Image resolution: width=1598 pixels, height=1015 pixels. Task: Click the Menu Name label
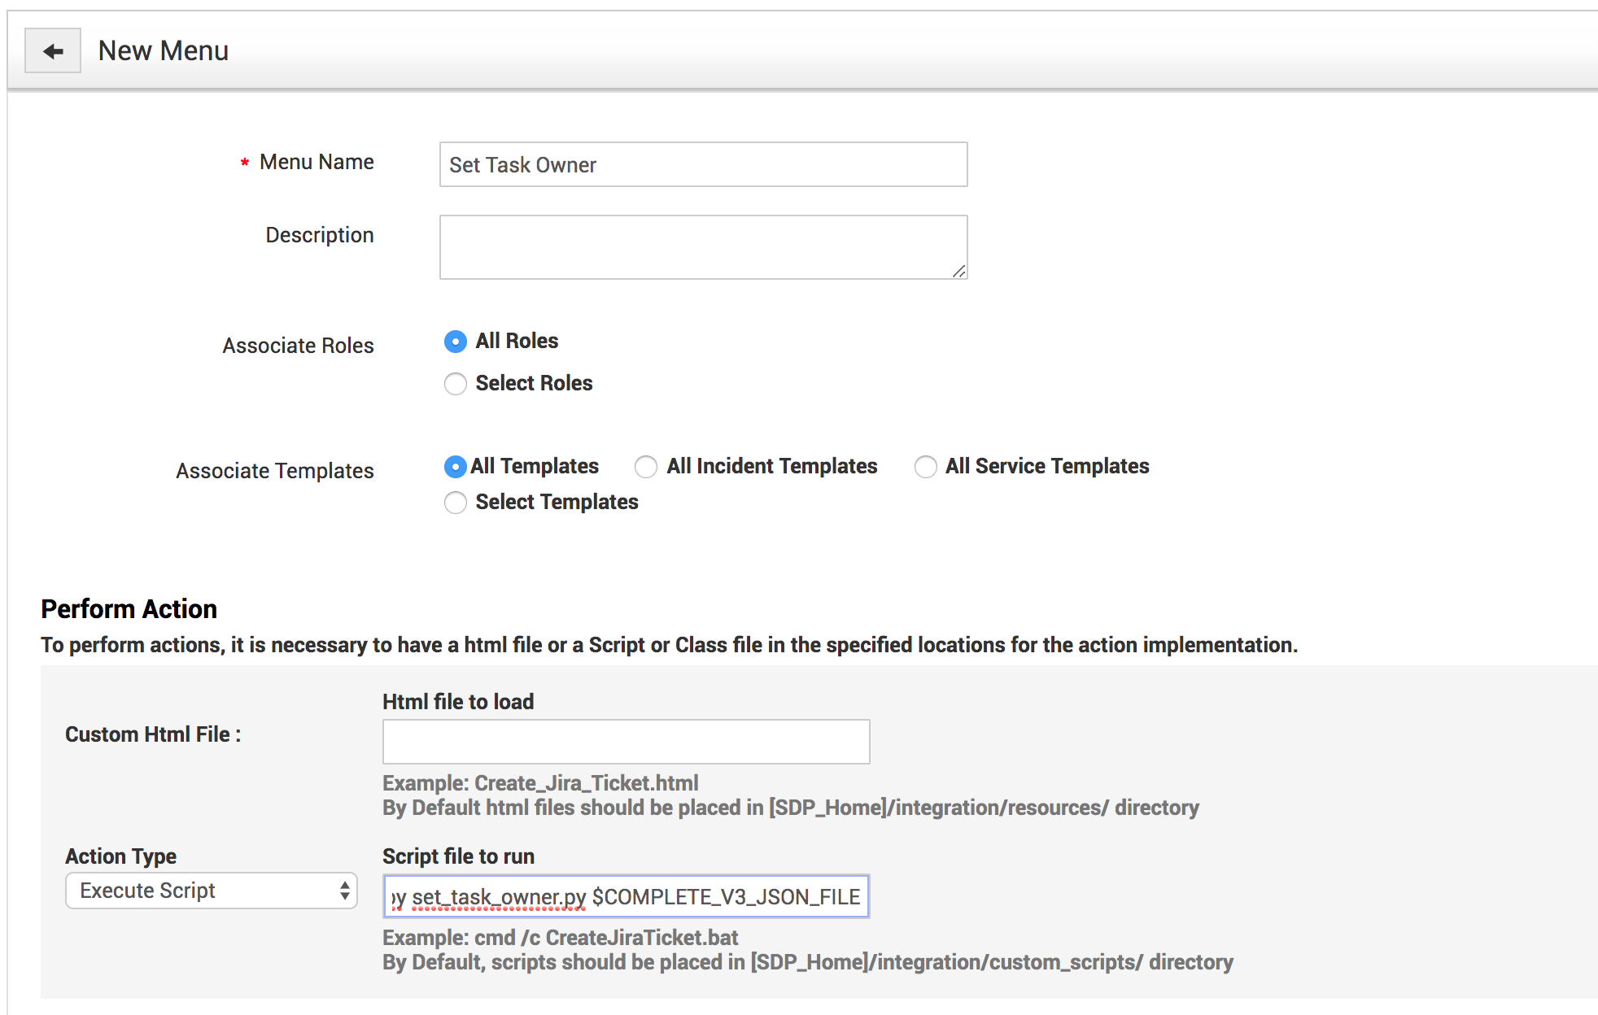[317, 163]
